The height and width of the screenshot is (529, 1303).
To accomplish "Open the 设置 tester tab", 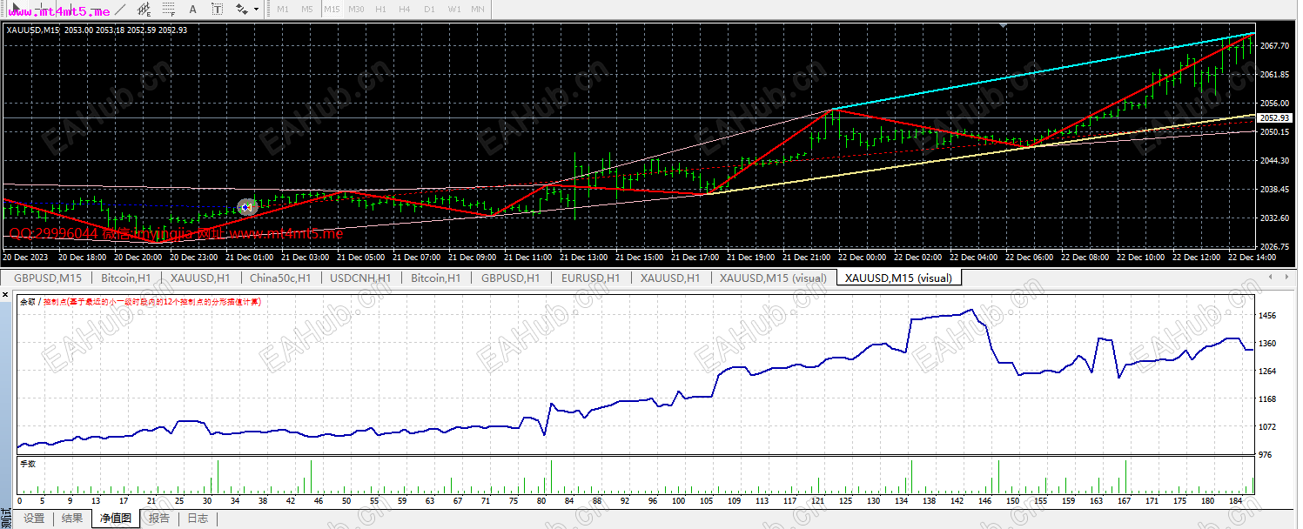I will [34, 519].
